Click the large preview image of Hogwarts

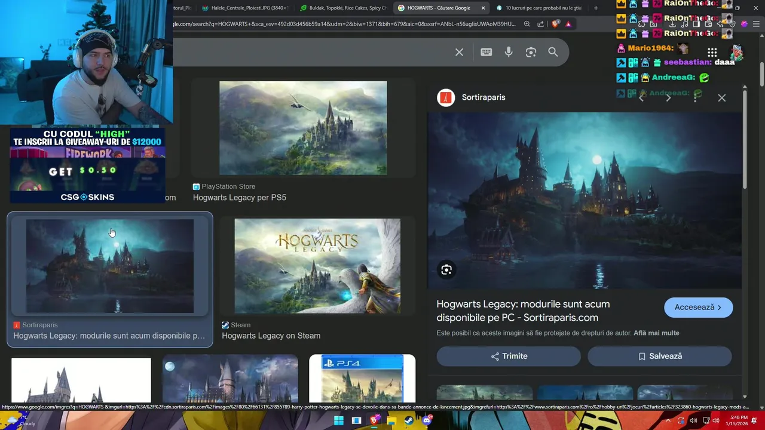point(585,201)
